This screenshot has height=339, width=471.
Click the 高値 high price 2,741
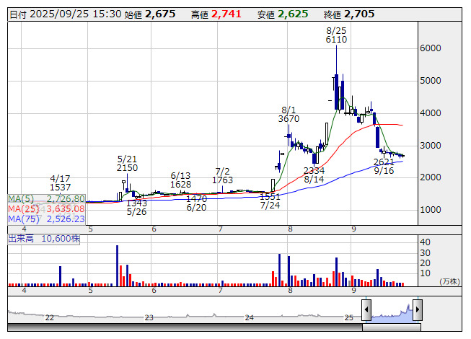[226, 14]
